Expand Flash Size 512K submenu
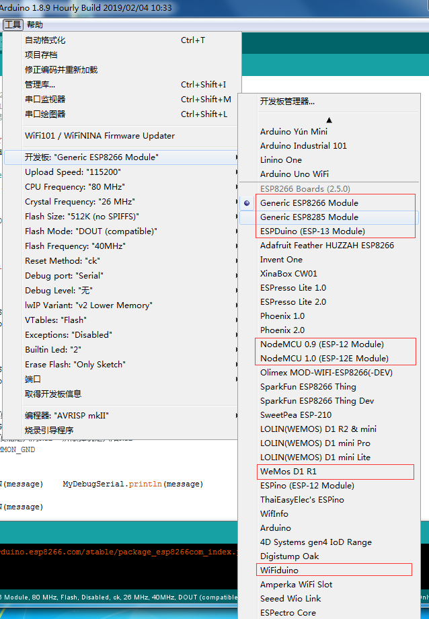The width and height of the screenshot is (429, 619). pyautogui.click(x=121, y=217)
